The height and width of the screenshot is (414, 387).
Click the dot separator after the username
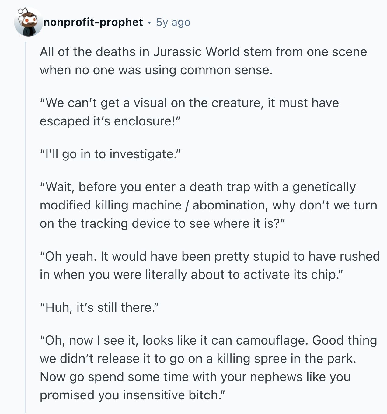149,22
